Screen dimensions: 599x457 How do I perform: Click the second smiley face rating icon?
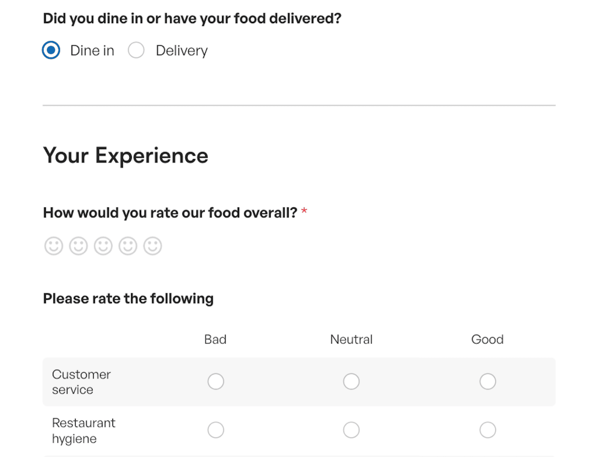[x=78, y=246]
